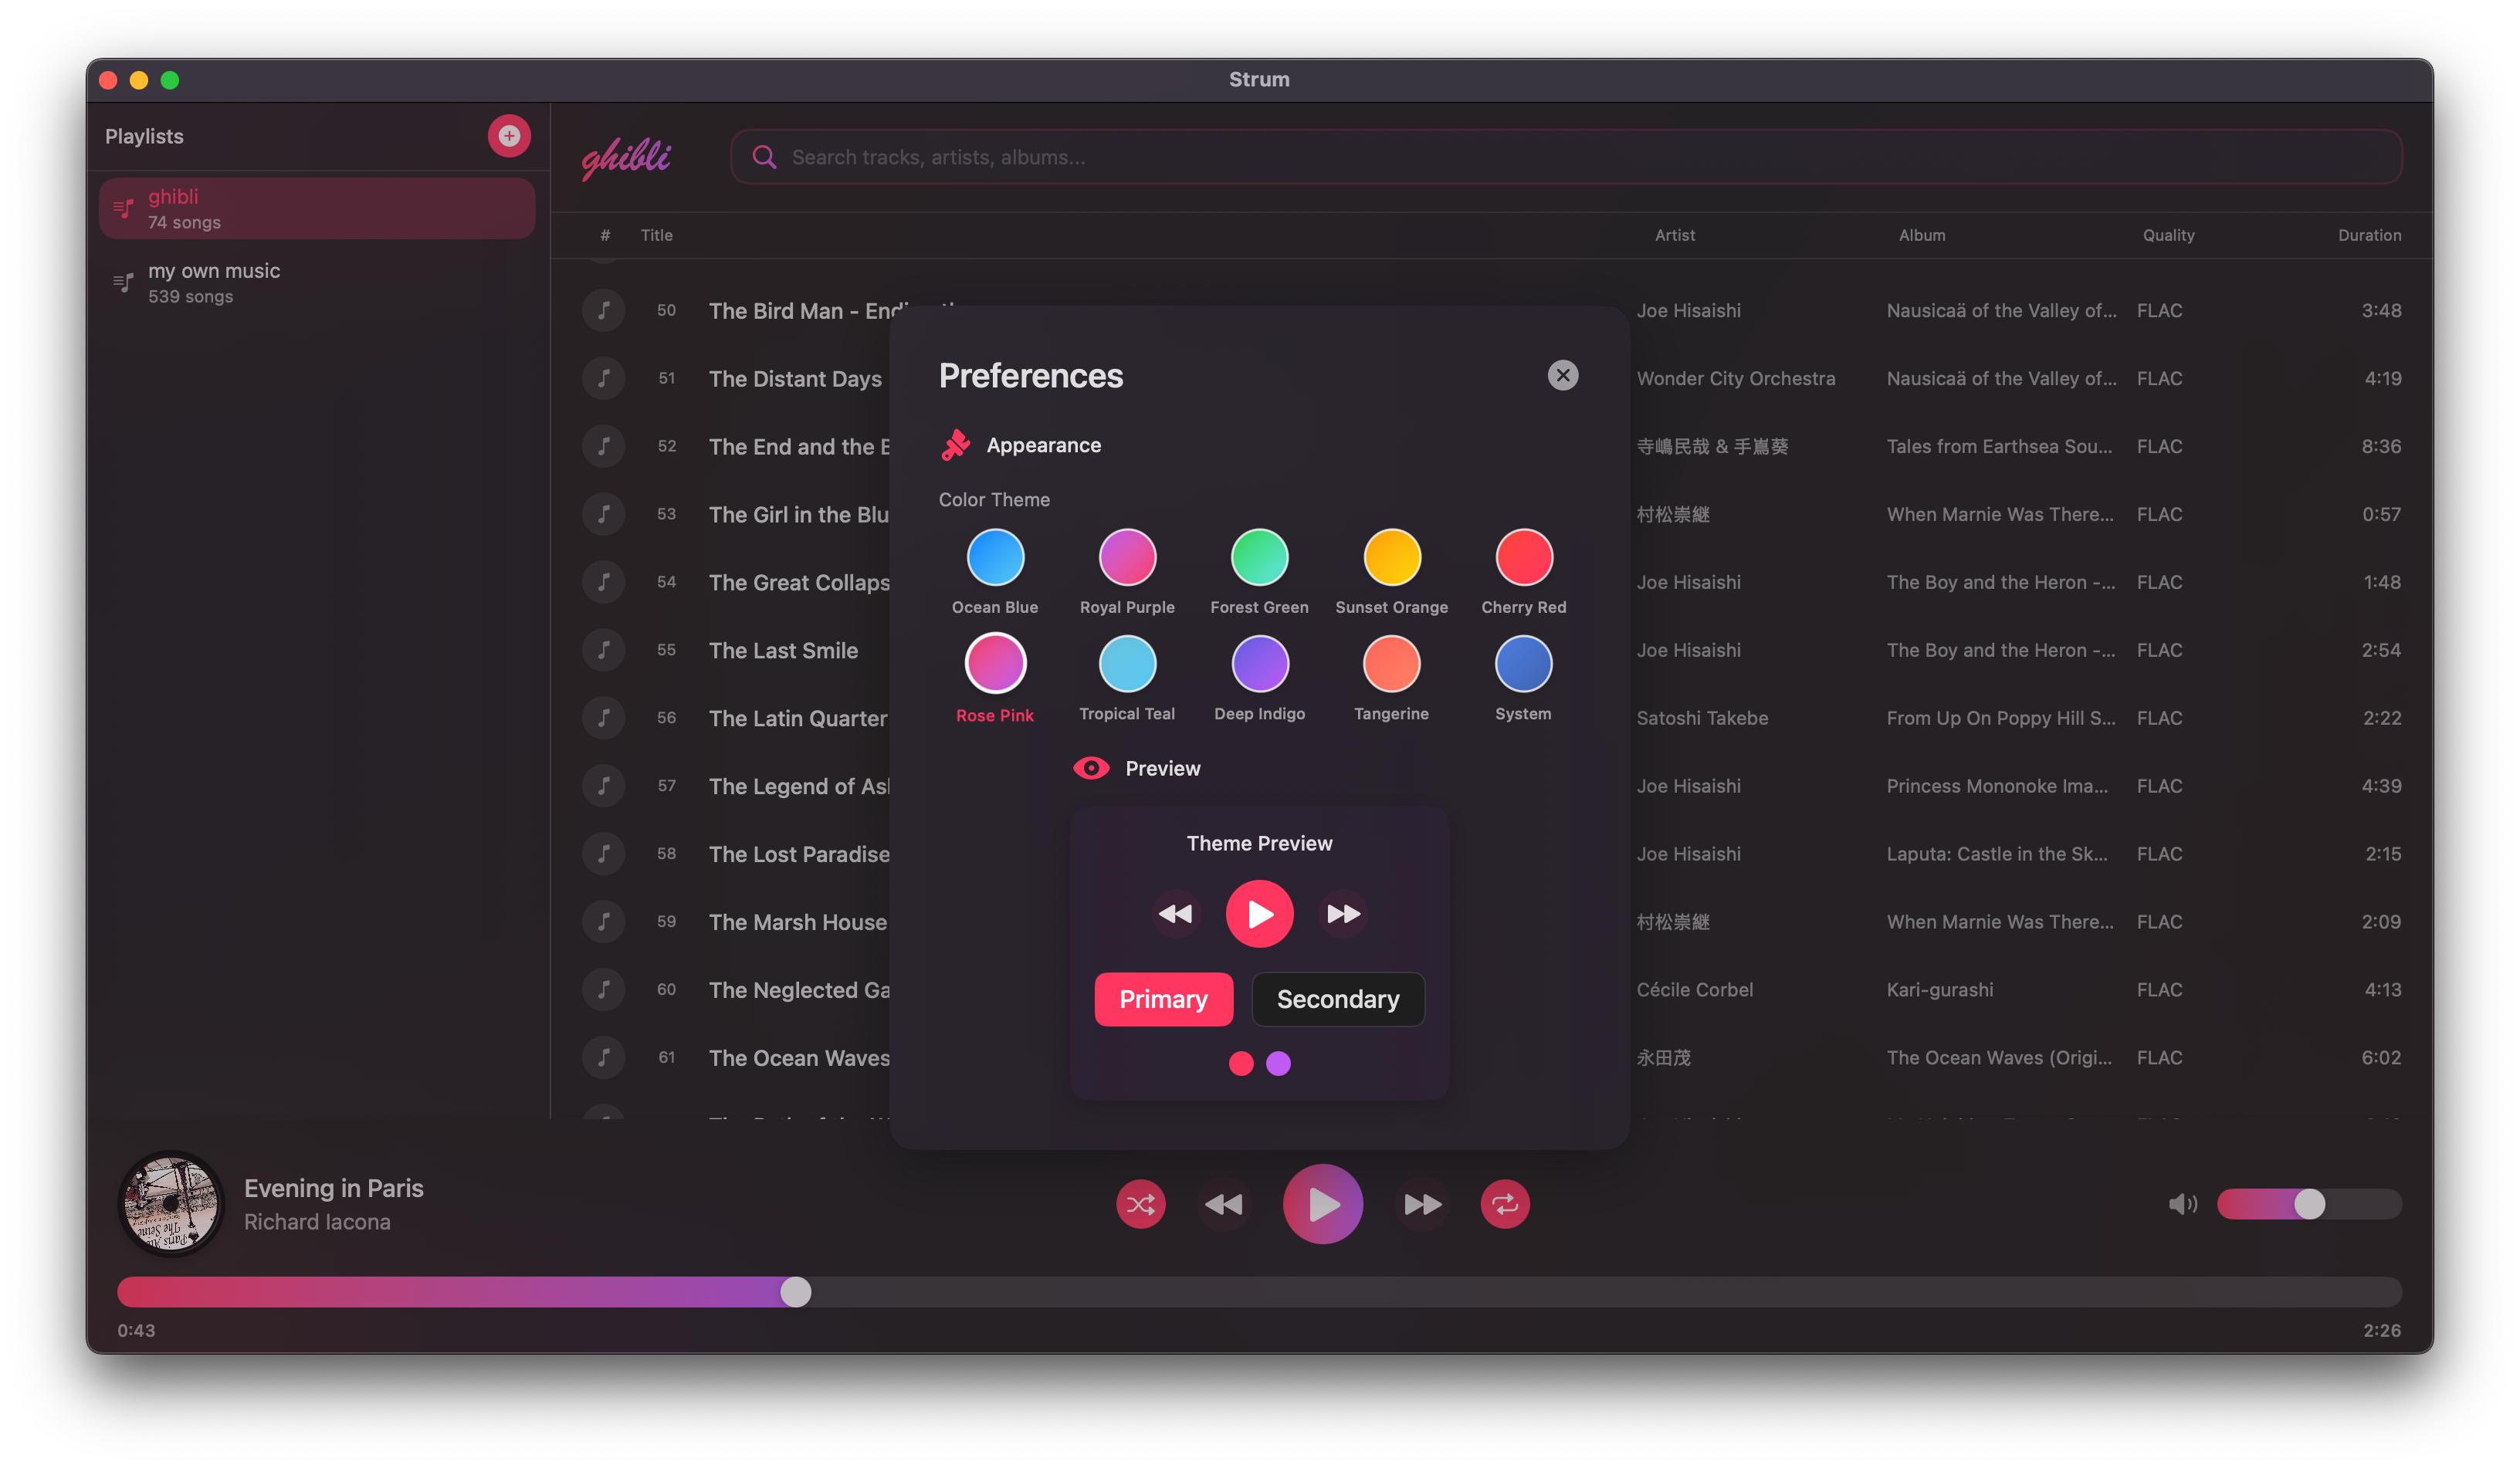Viewport: 2520px width, 1468px height.
Task: Close the Preferences dialog
Action: [1563, 375]
